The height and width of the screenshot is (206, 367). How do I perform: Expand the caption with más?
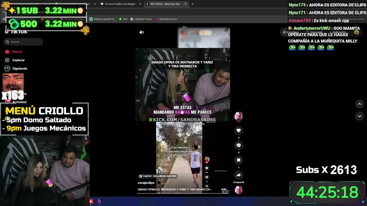point(224,189)
